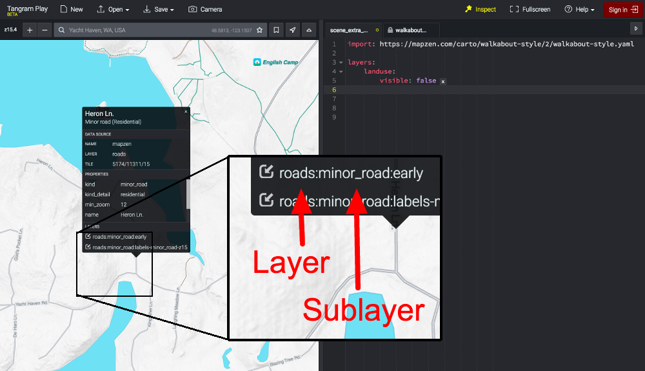The image size is (645, 371).
Task: Click the tile value 5174/11311/15
Action: pyautogui.click(x=131, y=164)
